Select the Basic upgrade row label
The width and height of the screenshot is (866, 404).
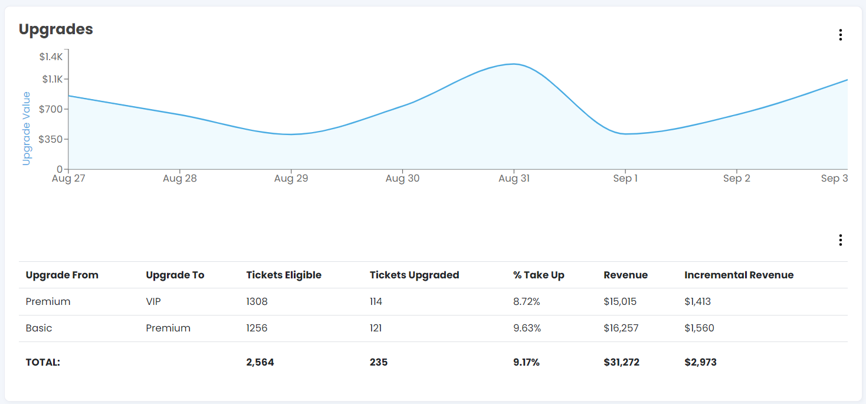[39, 328]
